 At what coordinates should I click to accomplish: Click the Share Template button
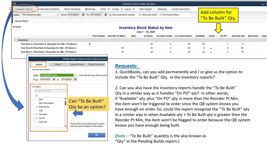(72, 9)
